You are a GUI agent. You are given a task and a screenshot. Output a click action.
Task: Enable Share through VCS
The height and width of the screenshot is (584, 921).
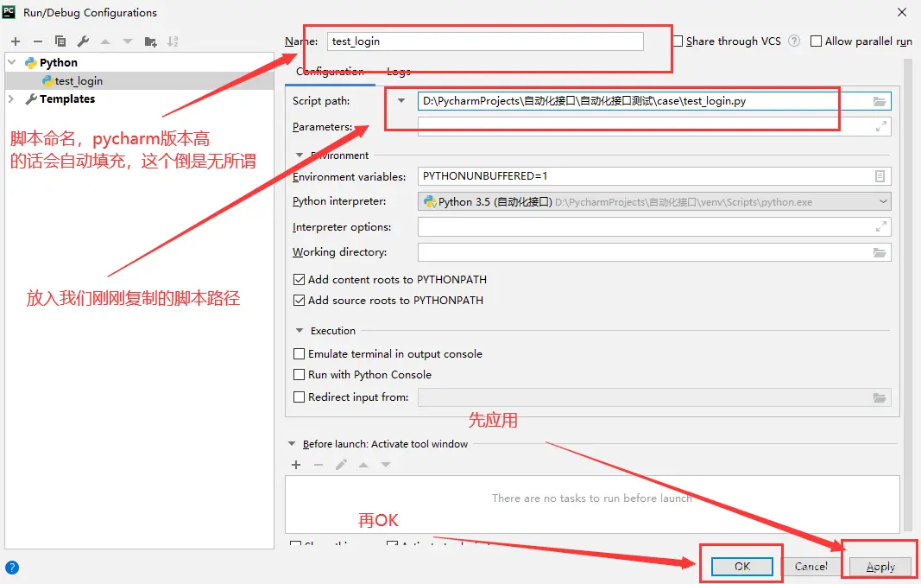(x=680, y=41)
